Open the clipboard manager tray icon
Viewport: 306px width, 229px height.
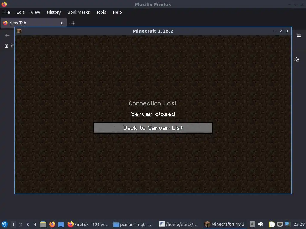click(x=272, y=224)
